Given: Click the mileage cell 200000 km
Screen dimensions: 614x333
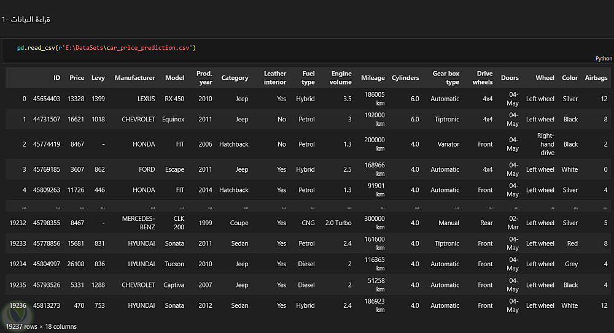Looking at the screenshot, I should coord(375,144).
